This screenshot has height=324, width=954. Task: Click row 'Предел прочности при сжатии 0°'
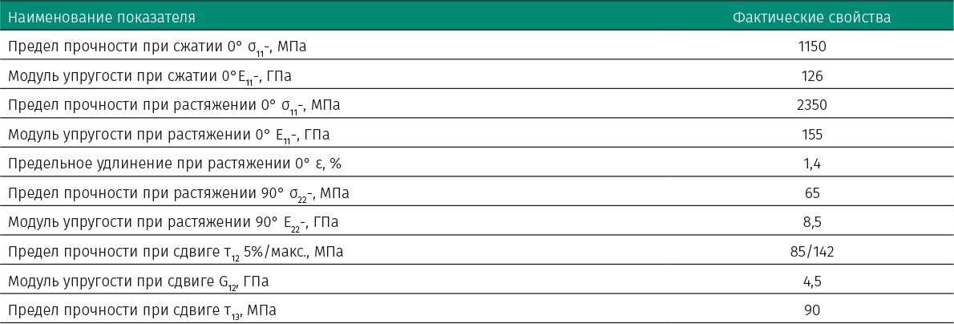click(477, 47)
